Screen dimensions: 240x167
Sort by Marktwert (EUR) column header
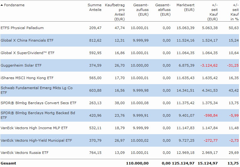(x=185, y=8)
